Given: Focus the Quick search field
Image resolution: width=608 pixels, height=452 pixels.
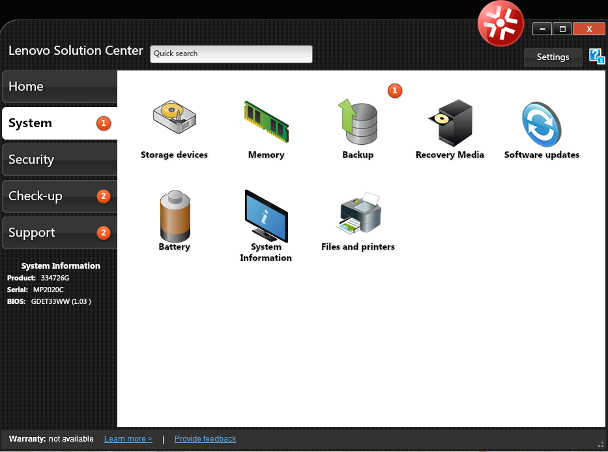Looking at the screenshot, I should click(231, 54).
